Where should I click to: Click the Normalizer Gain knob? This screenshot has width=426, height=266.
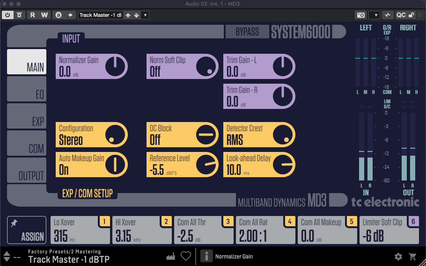click(116, 66)
